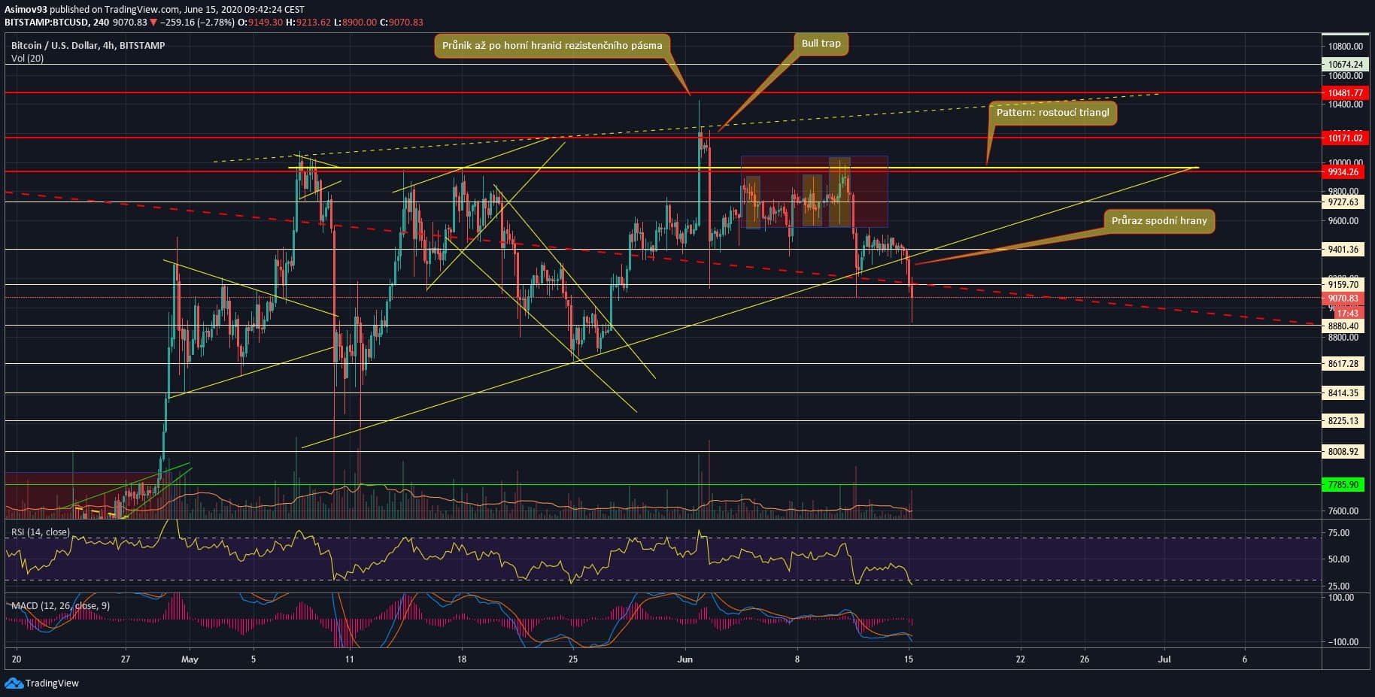Select the Bull trap callout annotation
Viewport: 1375px width, 697px height.
click(821, 44)
